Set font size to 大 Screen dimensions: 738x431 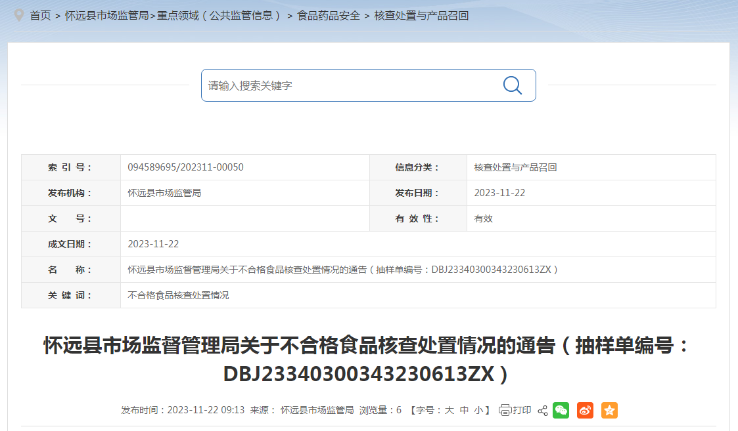[x=450, y=410]
